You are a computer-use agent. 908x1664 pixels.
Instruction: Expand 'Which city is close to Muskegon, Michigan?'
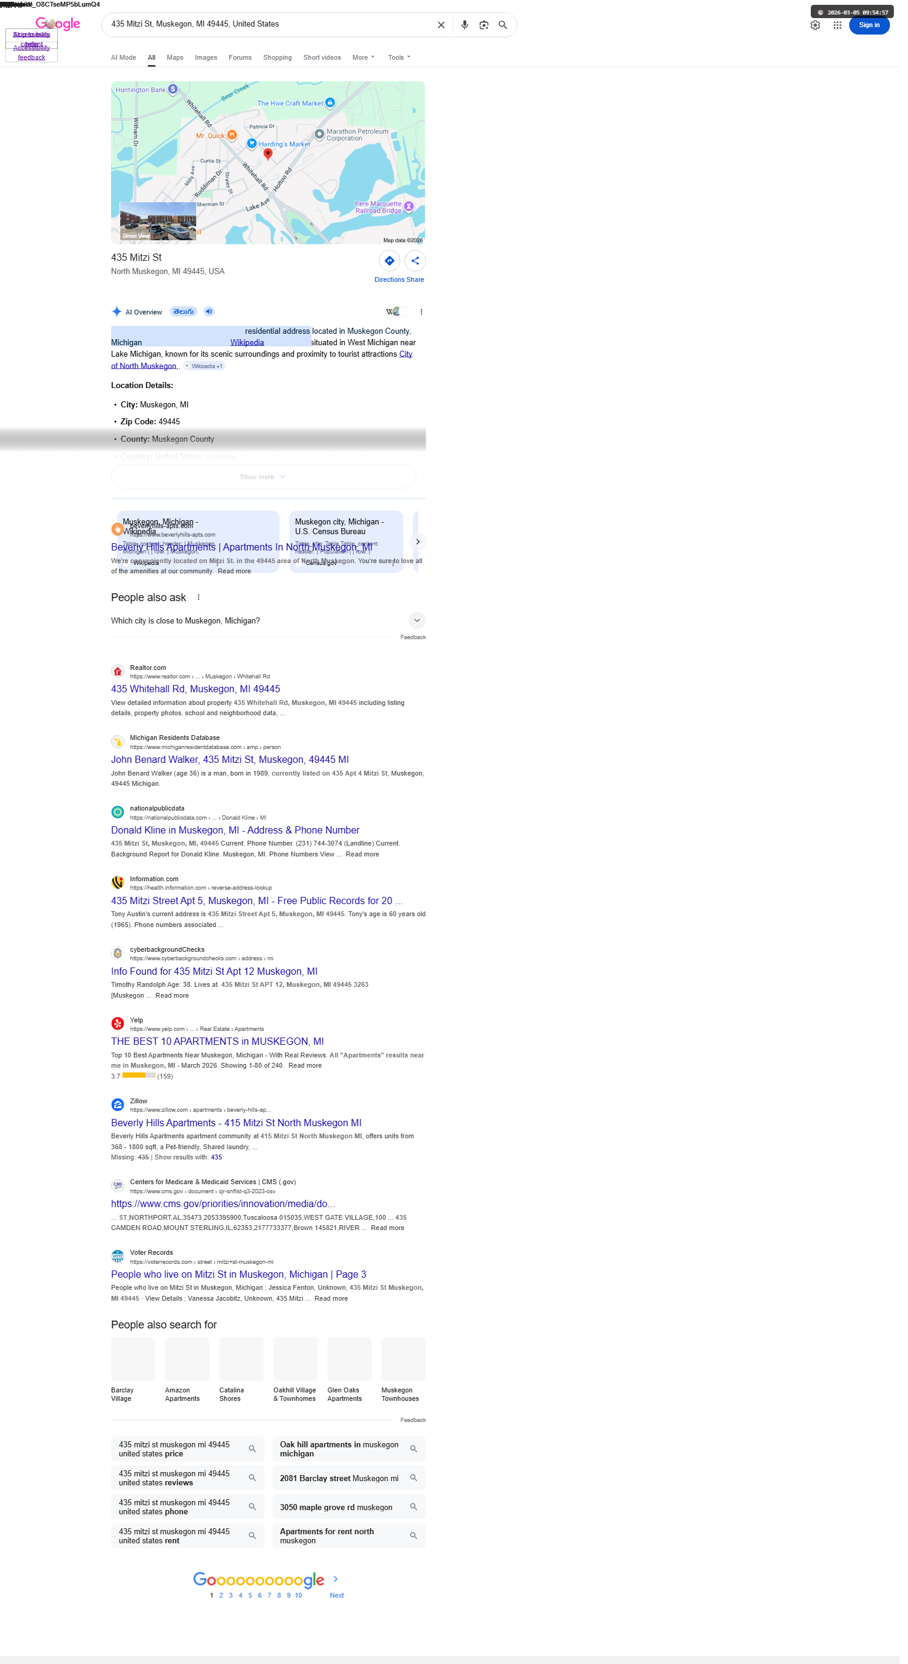tap(268, 621)
